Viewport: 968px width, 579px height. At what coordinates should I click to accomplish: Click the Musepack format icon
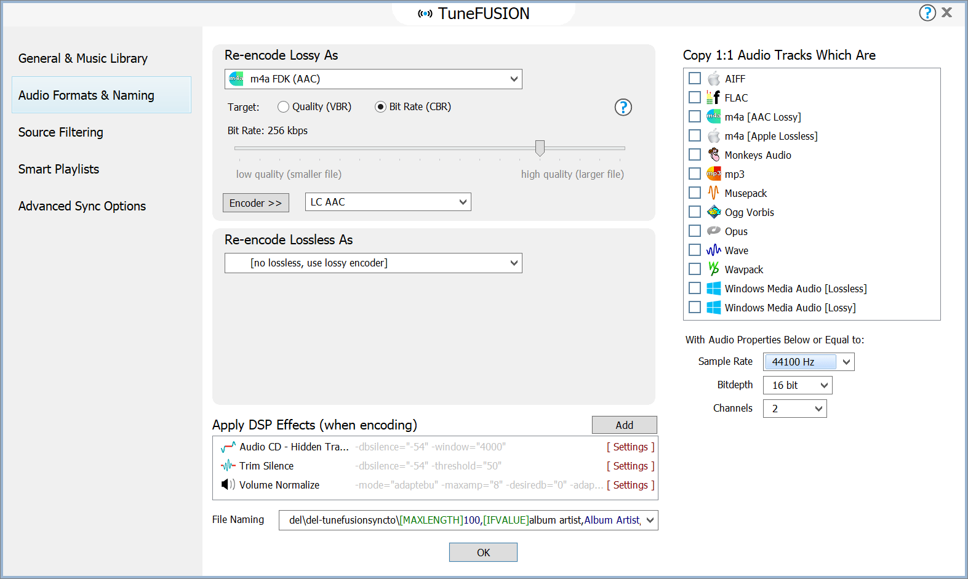[x=713, y=193]
